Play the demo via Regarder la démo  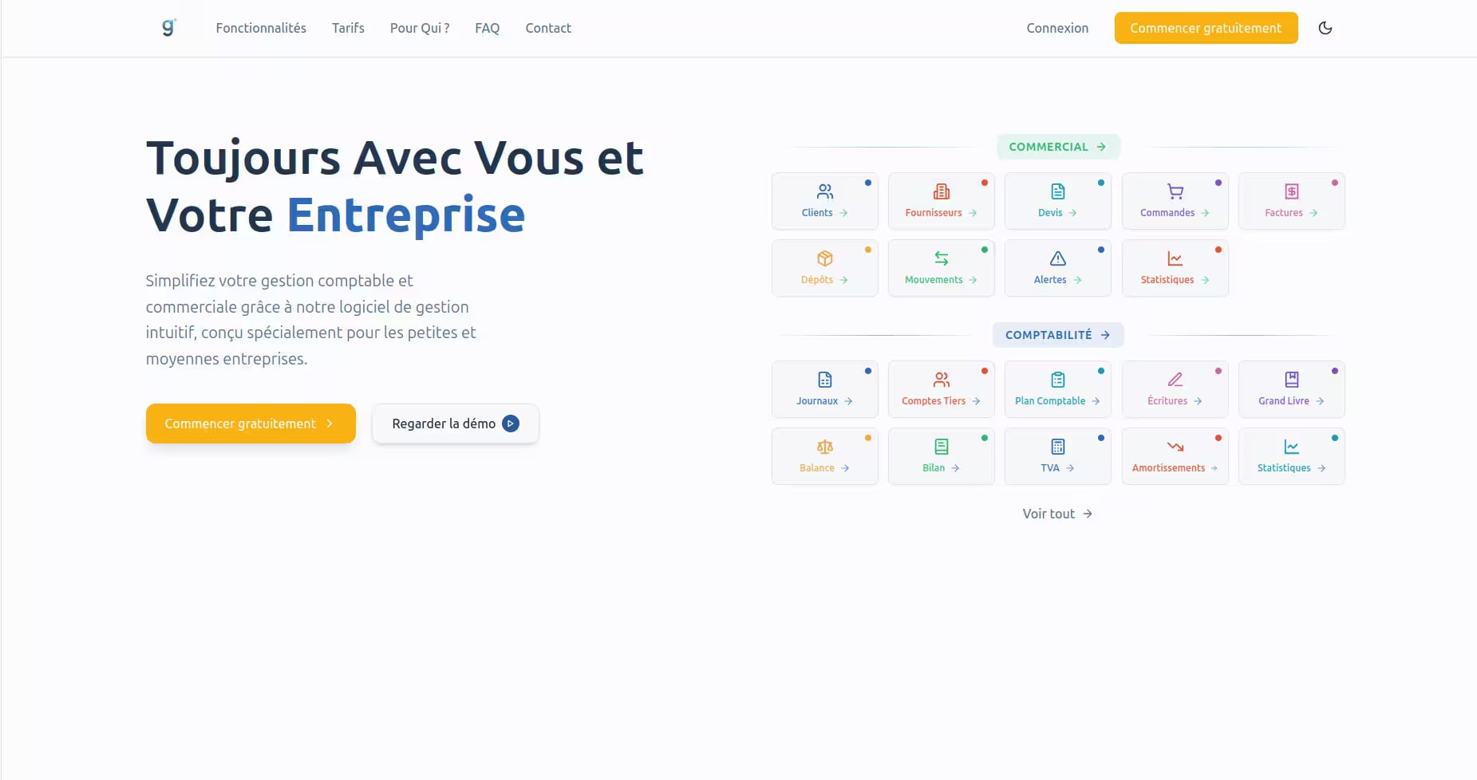tap(455, 423)
